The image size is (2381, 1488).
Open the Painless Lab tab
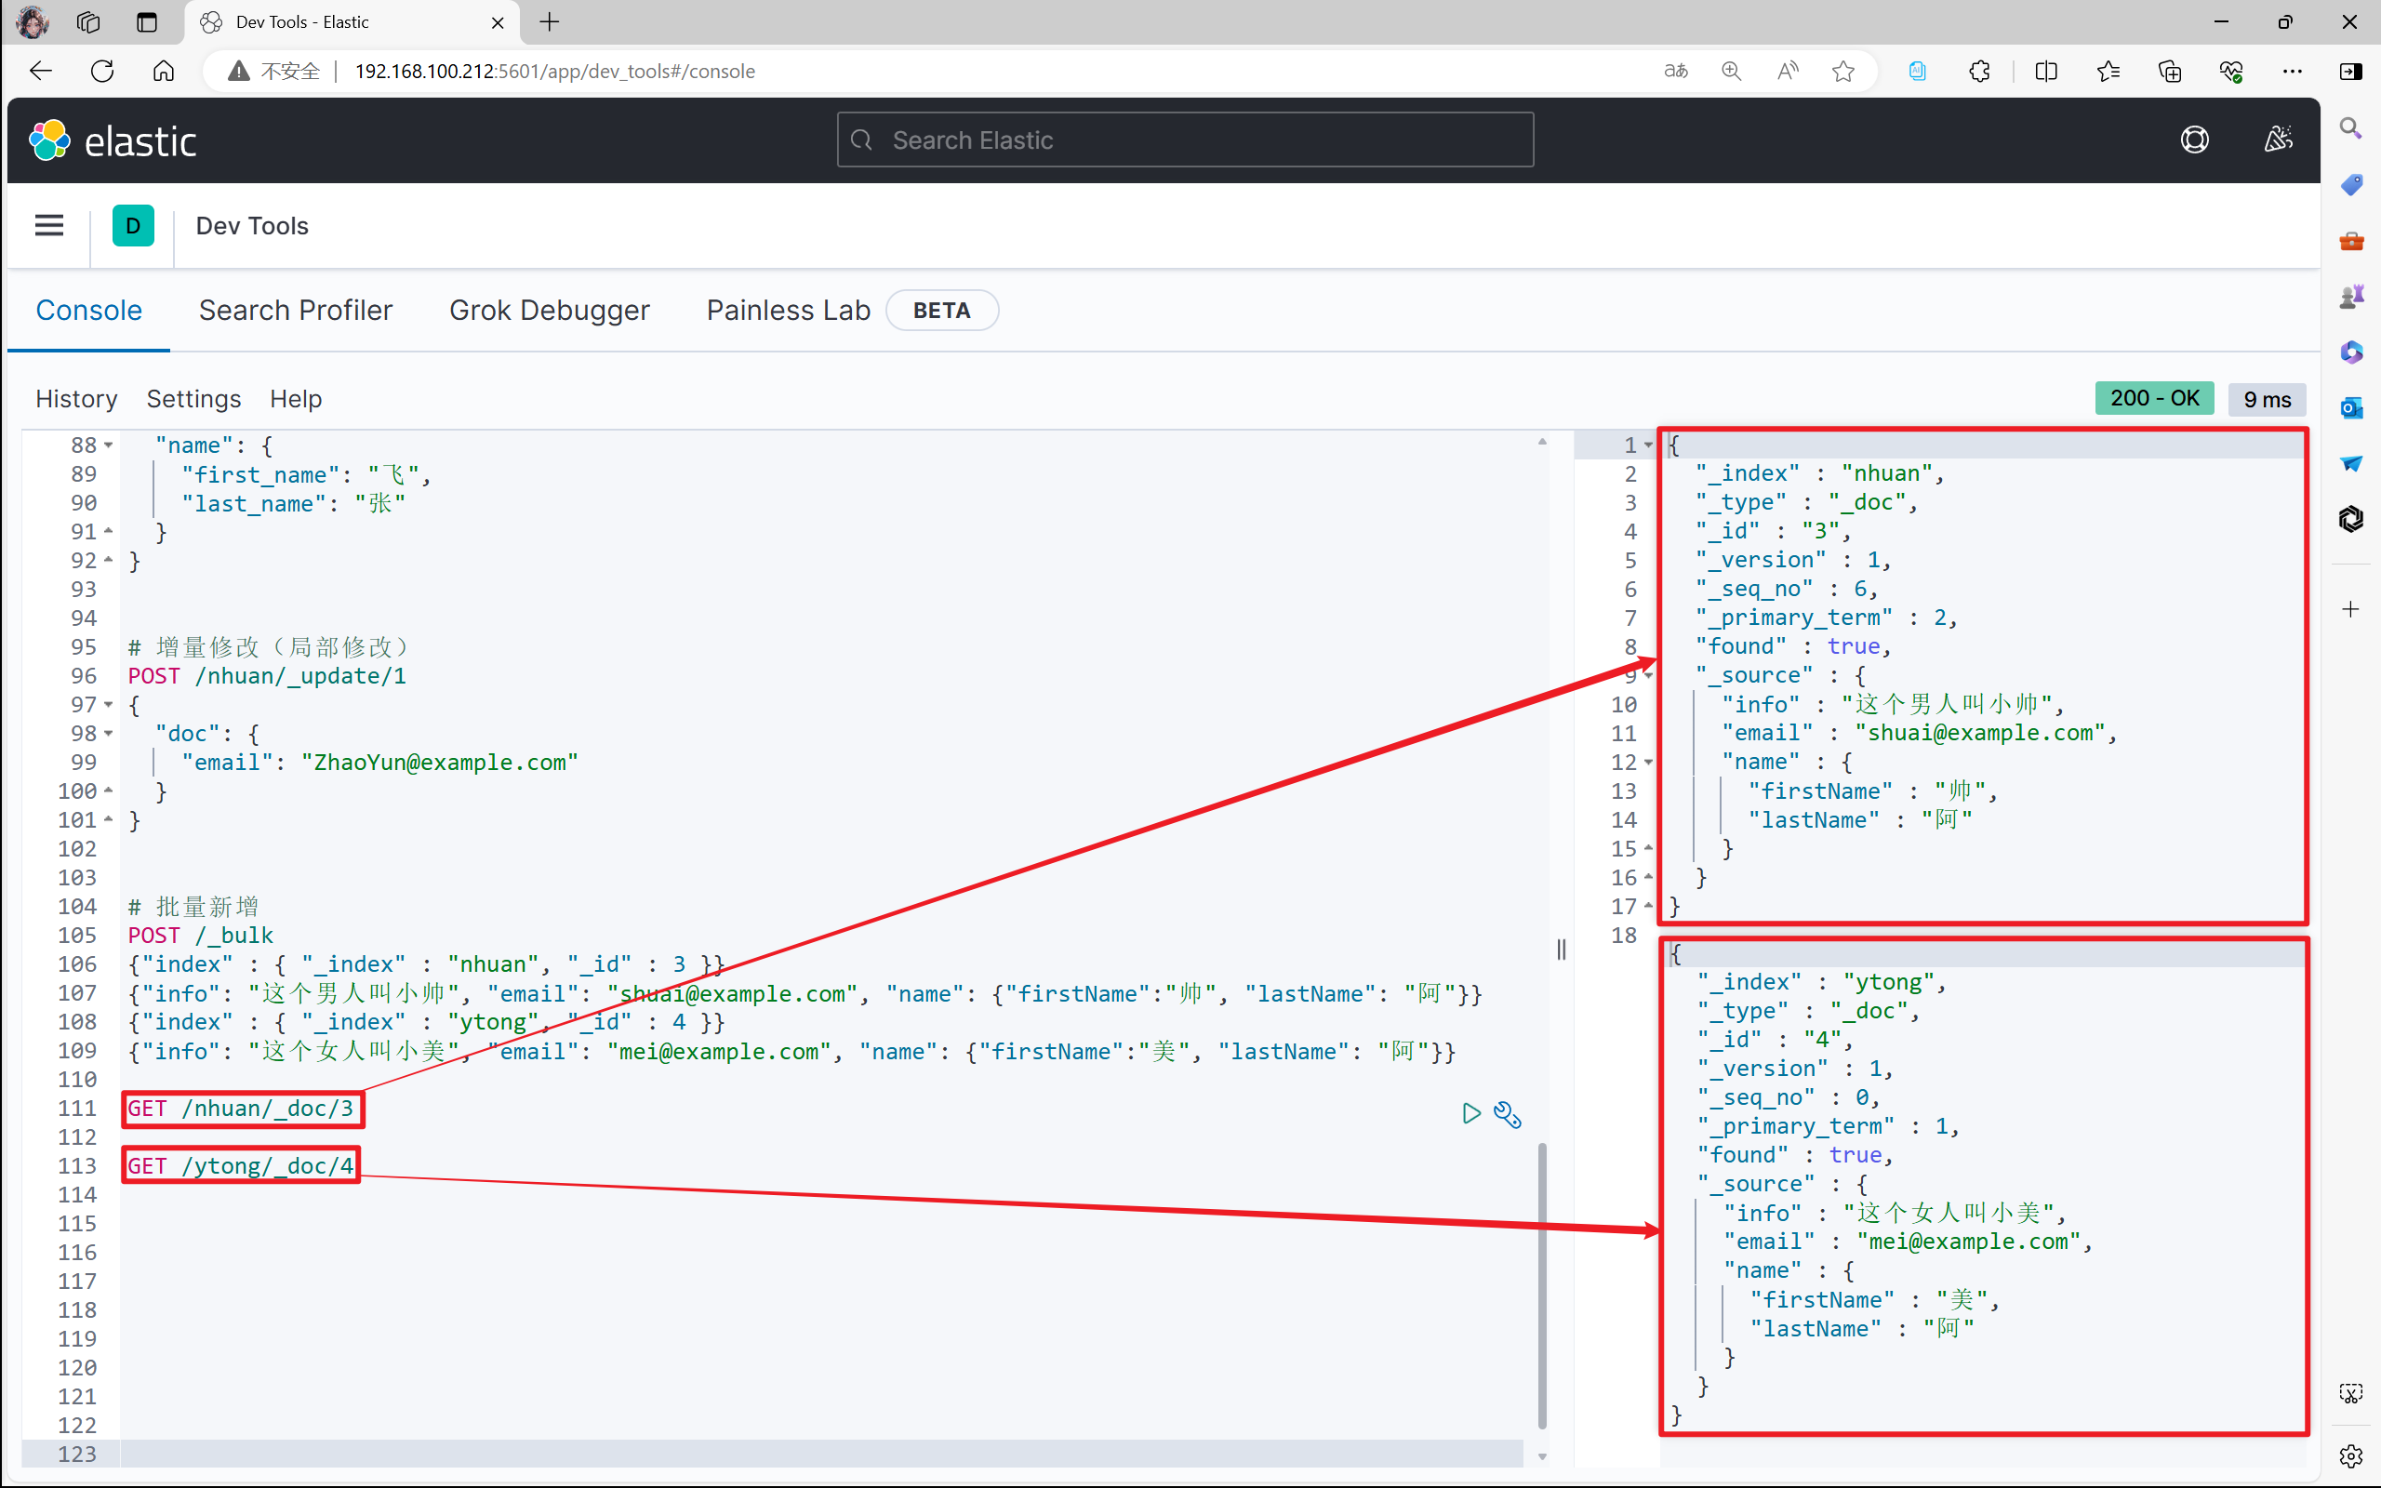point(788,310)
